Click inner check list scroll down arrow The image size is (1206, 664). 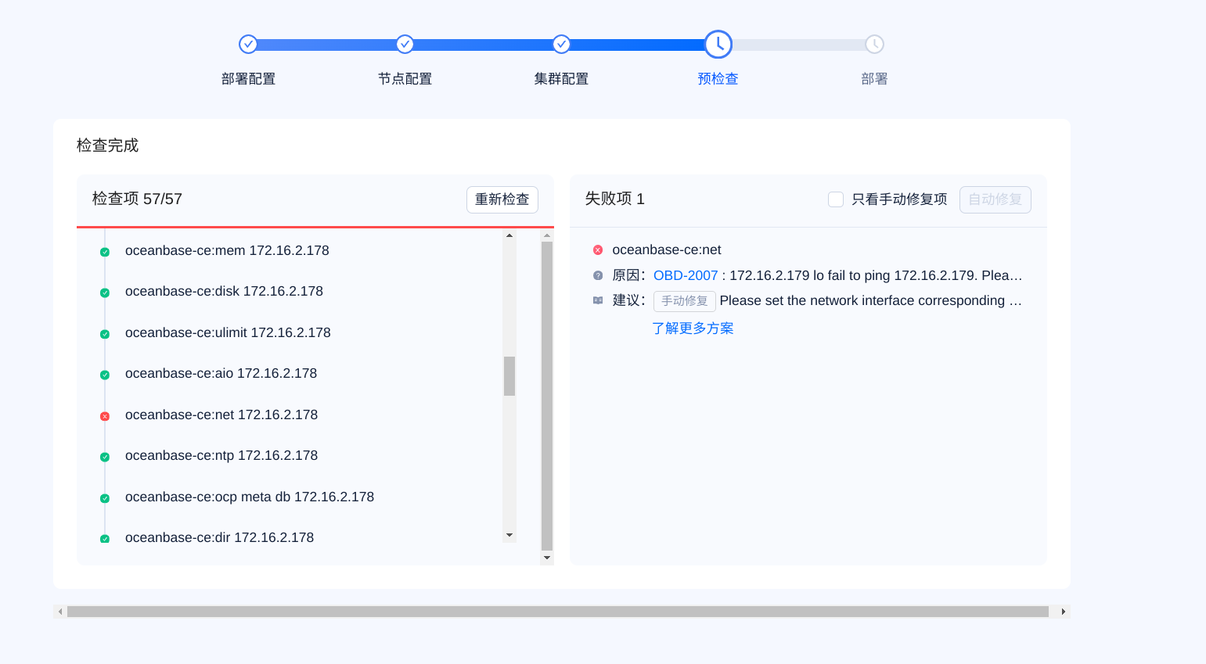tap(509, 536)
